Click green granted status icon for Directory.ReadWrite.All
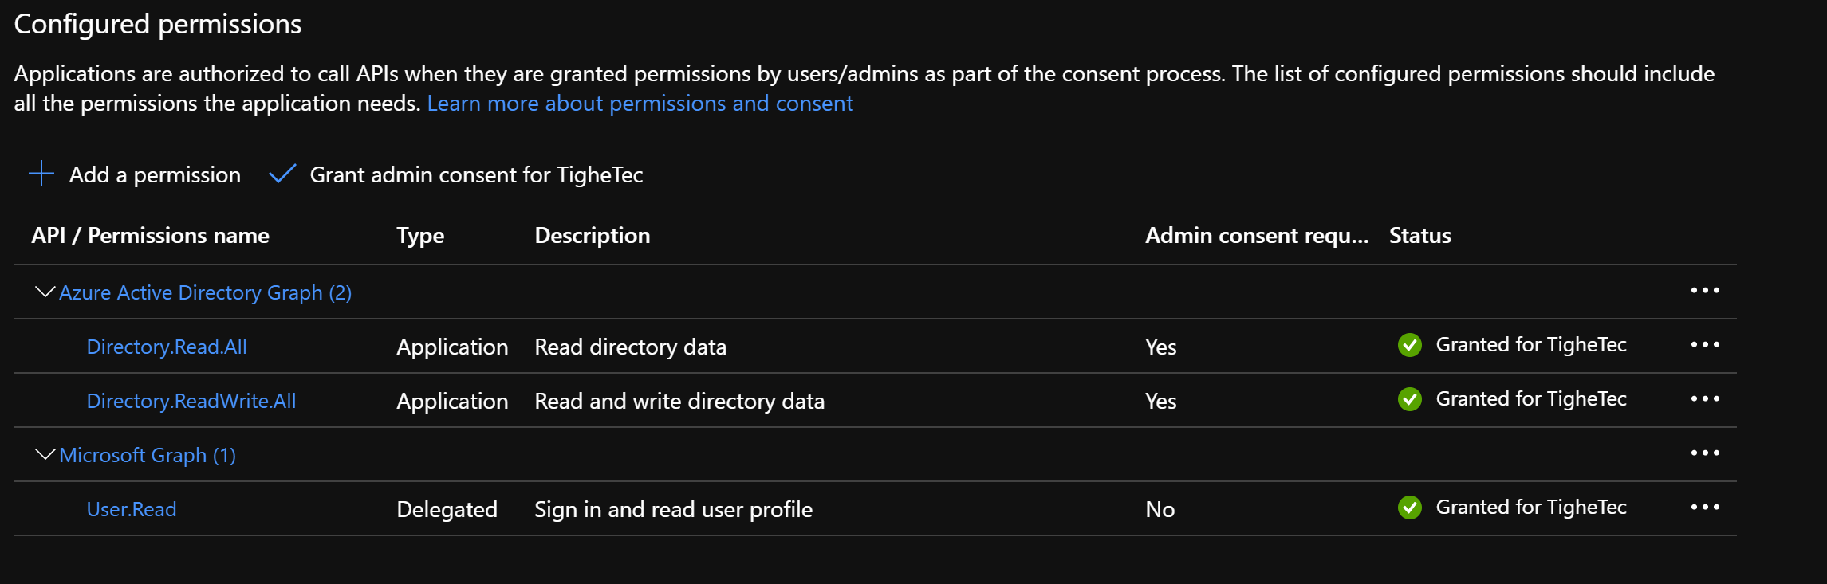The height and width of the screenshot is (584, 1827). tap(1409, 399)
